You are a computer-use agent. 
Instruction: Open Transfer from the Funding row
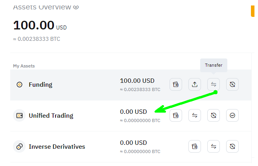pos(214,84)
